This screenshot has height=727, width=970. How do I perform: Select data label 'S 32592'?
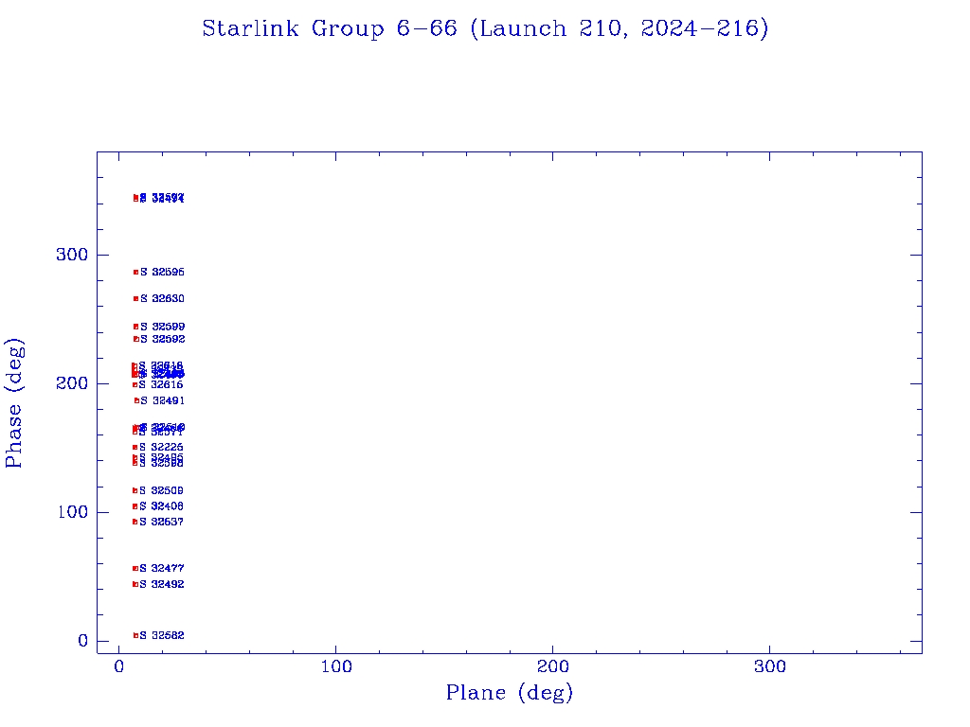point(162,339)
